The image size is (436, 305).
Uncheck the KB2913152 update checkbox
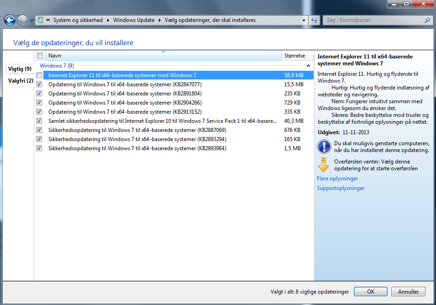click(x=39, y=112)
